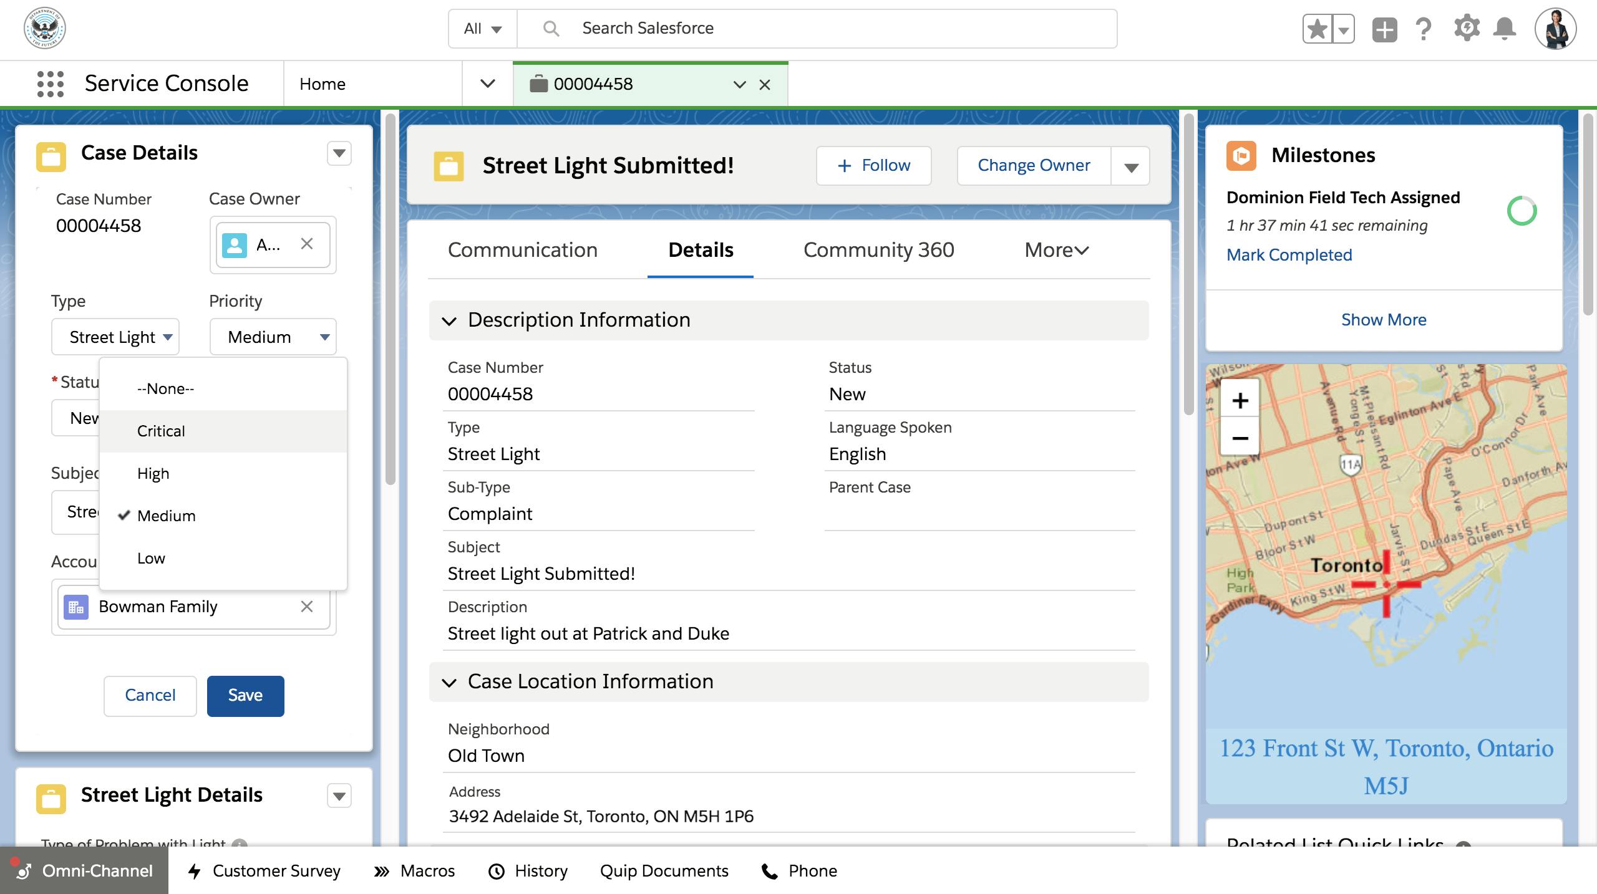Open the Help question mark icon
Viewport: 1597px width, 894px height.
[x=1423, y=29]
